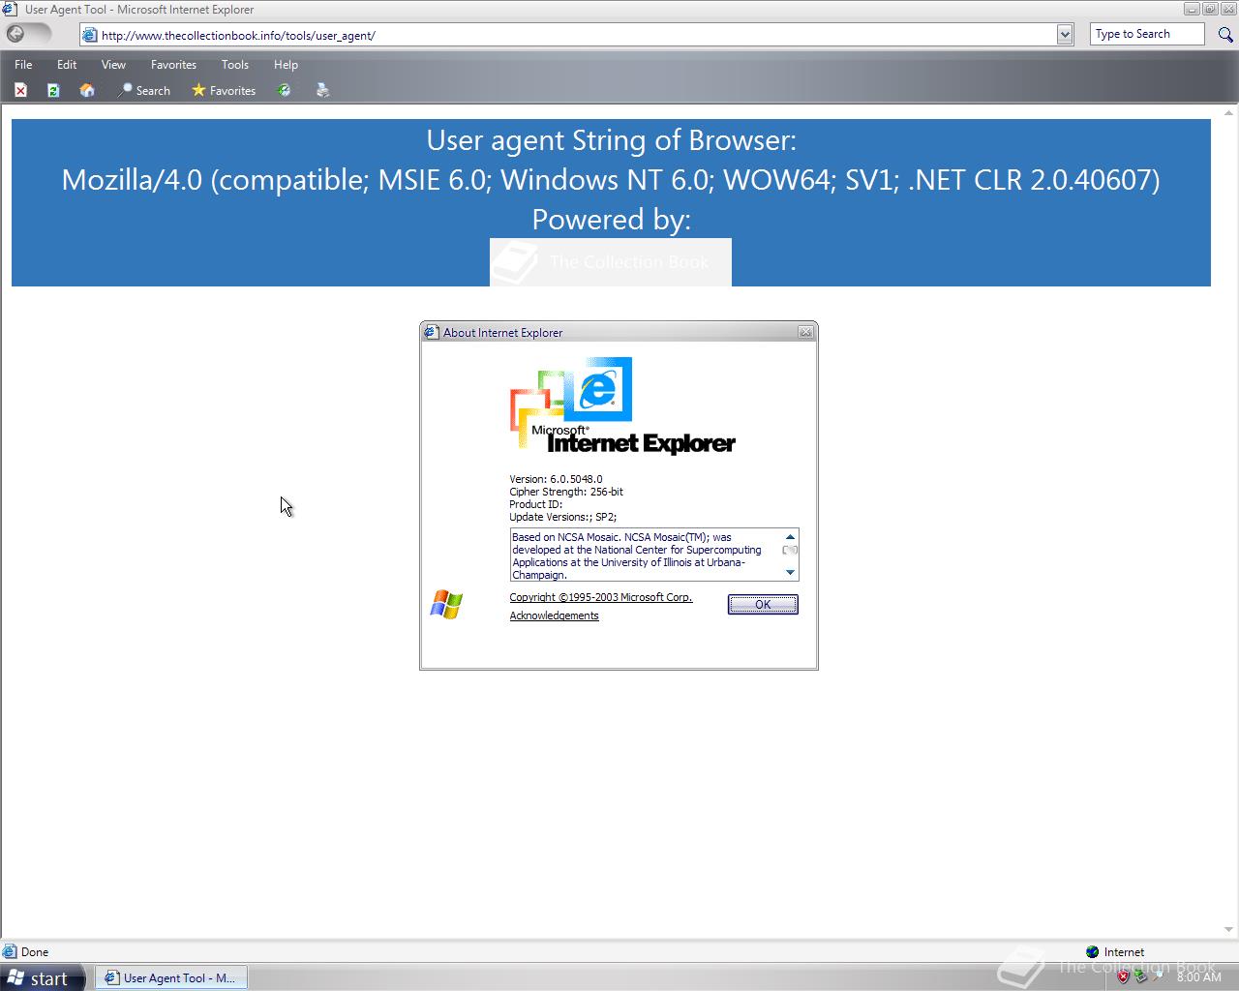Viewport: 1239px width, 991px height.
Task: Click the Done status page icon
Action: (x=10, y=952)
